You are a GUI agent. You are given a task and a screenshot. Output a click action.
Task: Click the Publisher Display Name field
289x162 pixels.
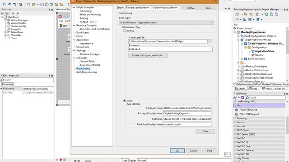coord(187,125)
